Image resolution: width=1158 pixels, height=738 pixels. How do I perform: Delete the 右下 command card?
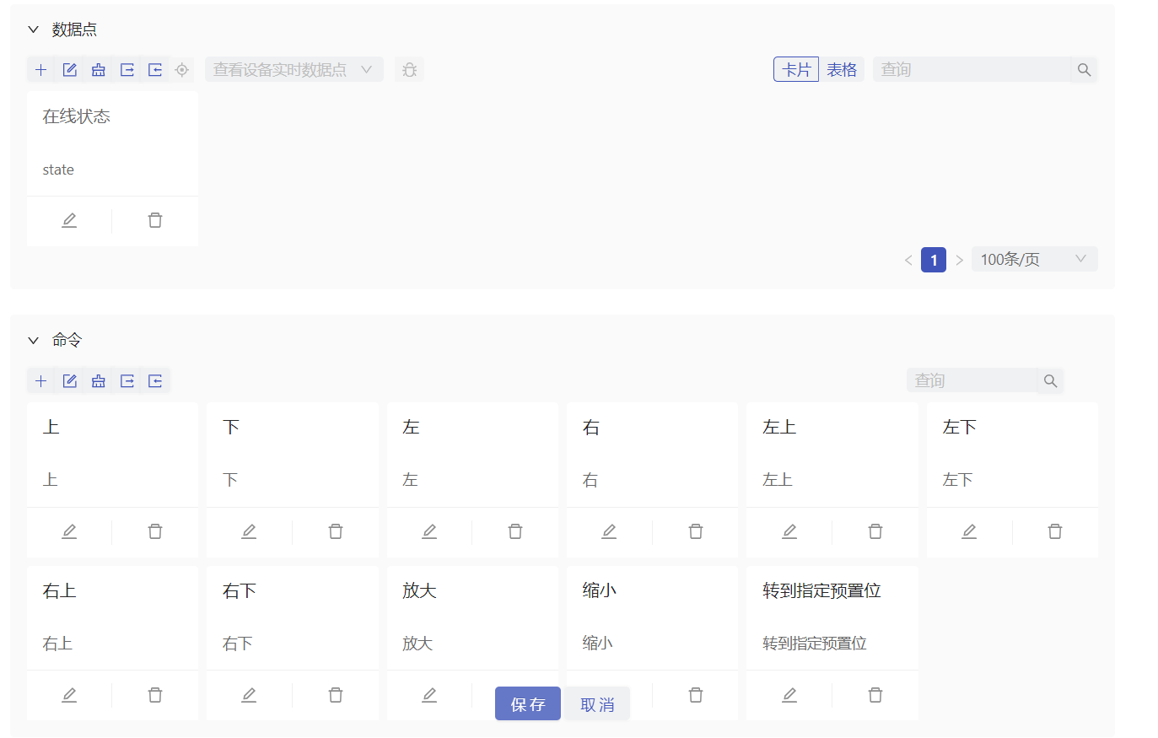336,695
